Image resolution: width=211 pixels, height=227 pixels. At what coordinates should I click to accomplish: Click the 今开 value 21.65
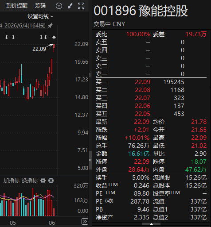[x=199, y=130]
